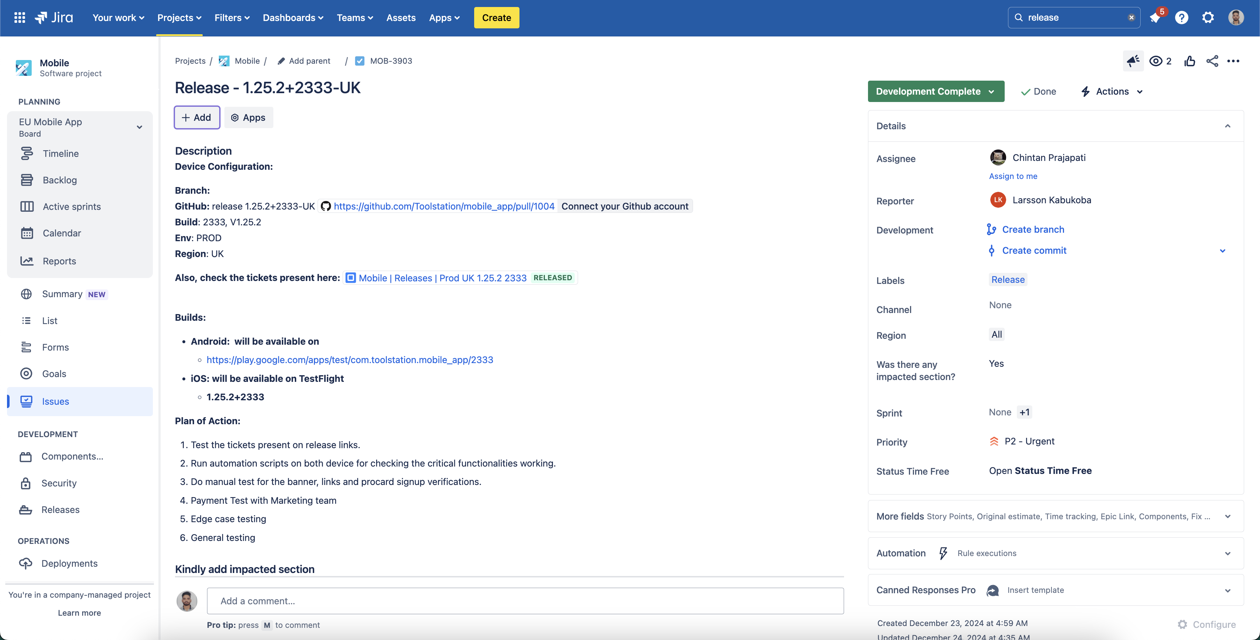
Task: Open Releases in the sidebar
Action: 60,509
